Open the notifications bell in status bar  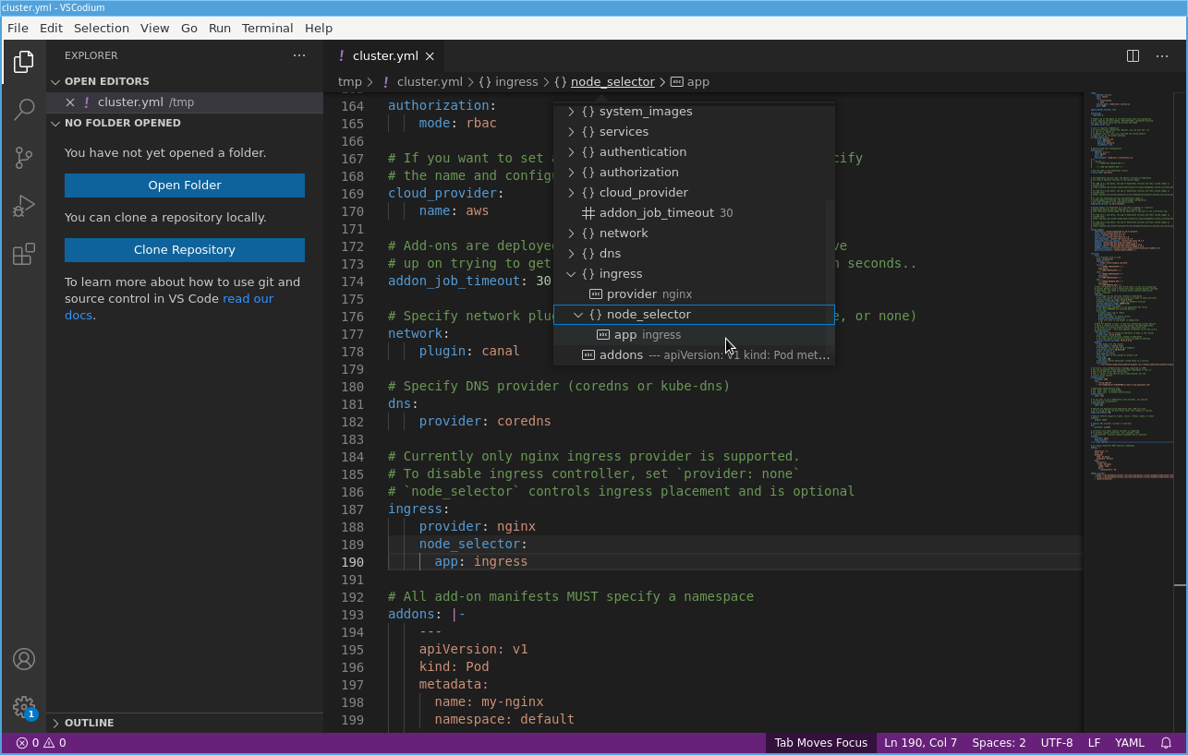[1167, 743]
